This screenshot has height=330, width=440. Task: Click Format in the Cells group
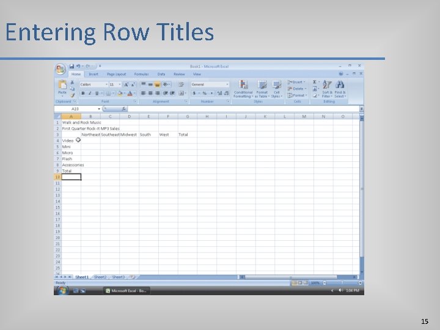(297, 95)
